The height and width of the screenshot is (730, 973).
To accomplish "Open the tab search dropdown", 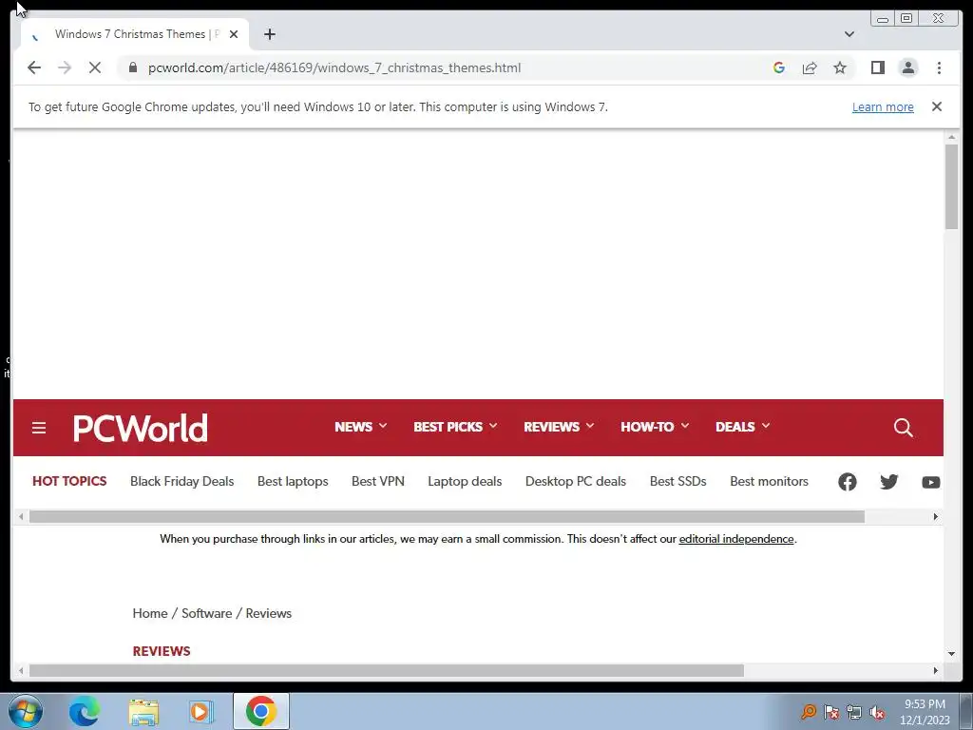I will point(849,34).
